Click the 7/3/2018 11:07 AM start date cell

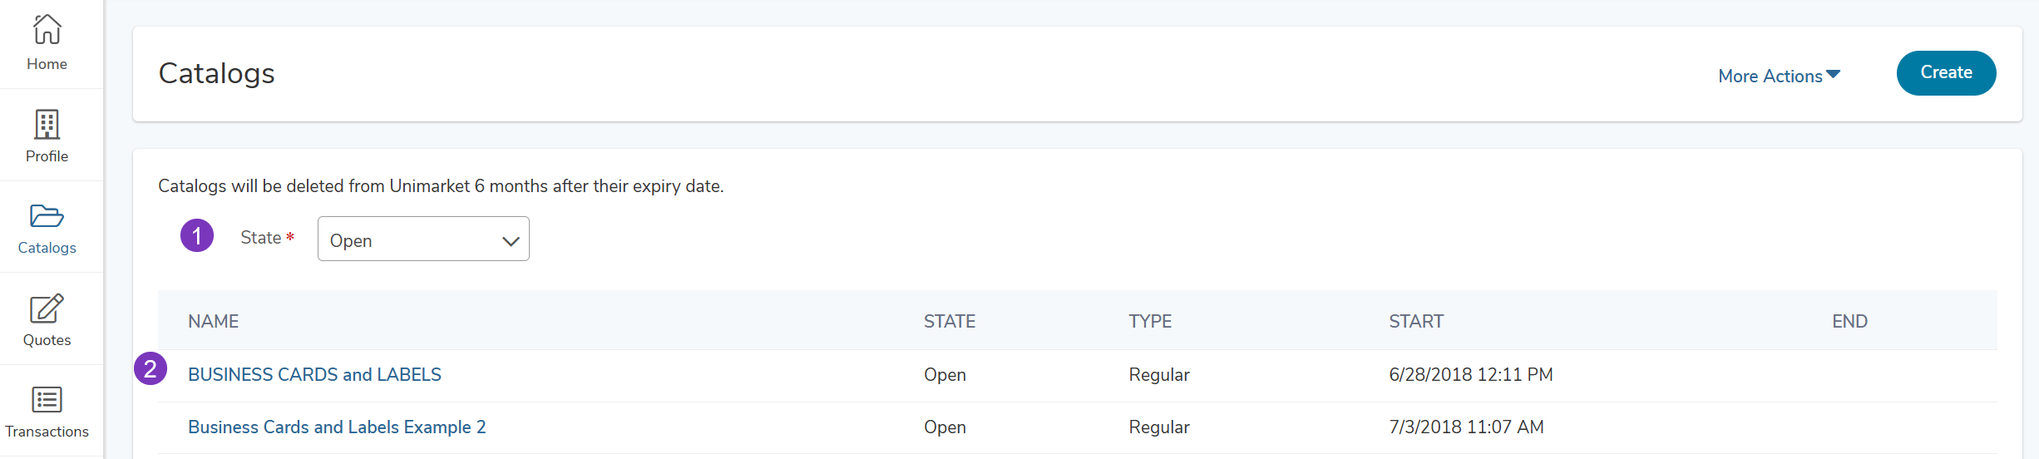[1466, 427]
